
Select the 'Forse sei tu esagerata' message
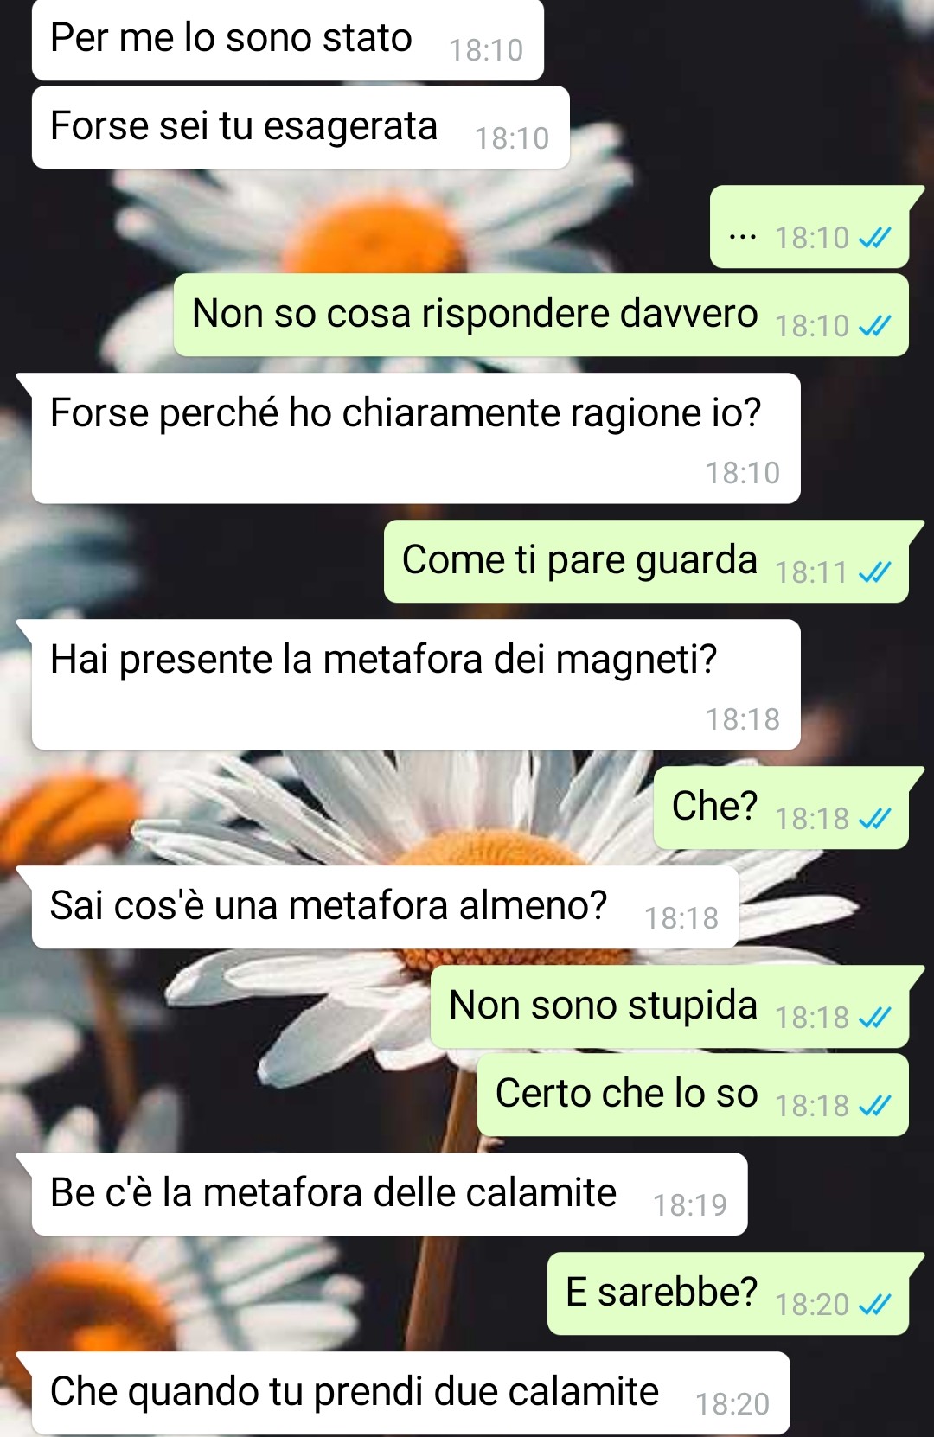[301, 127]
